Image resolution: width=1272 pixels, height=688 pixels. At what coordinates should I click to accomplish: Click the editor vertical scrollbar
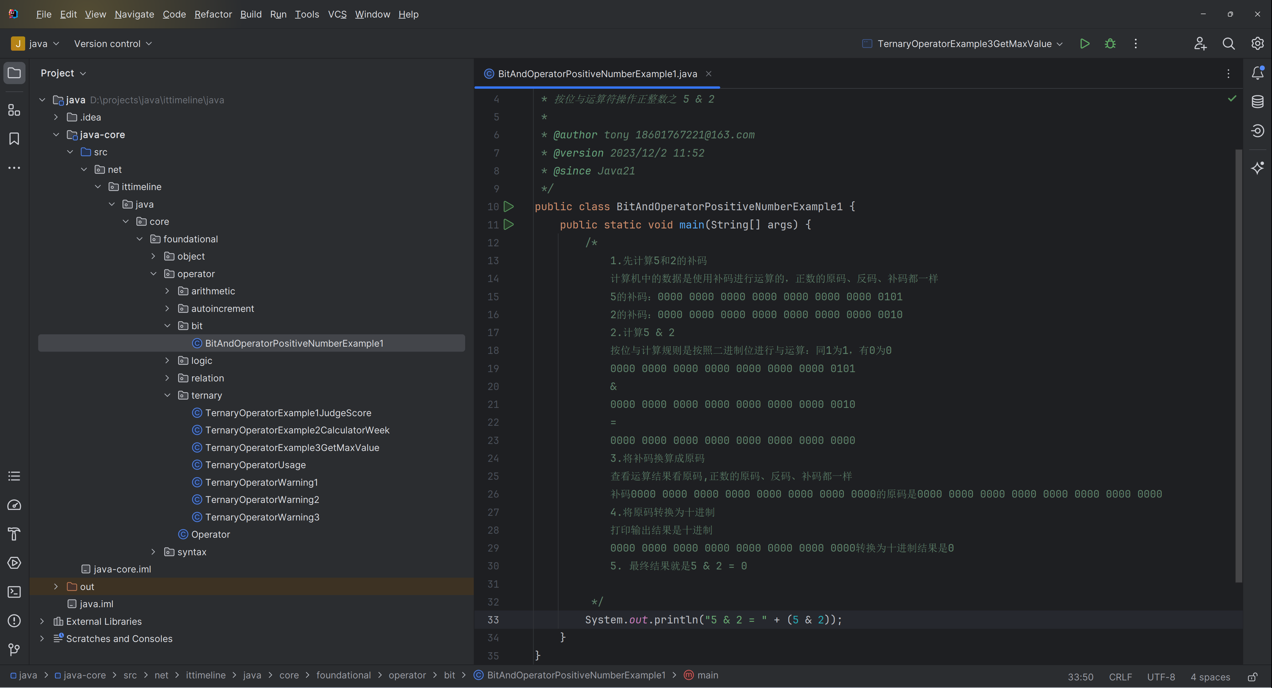[x=1239, y=366]
